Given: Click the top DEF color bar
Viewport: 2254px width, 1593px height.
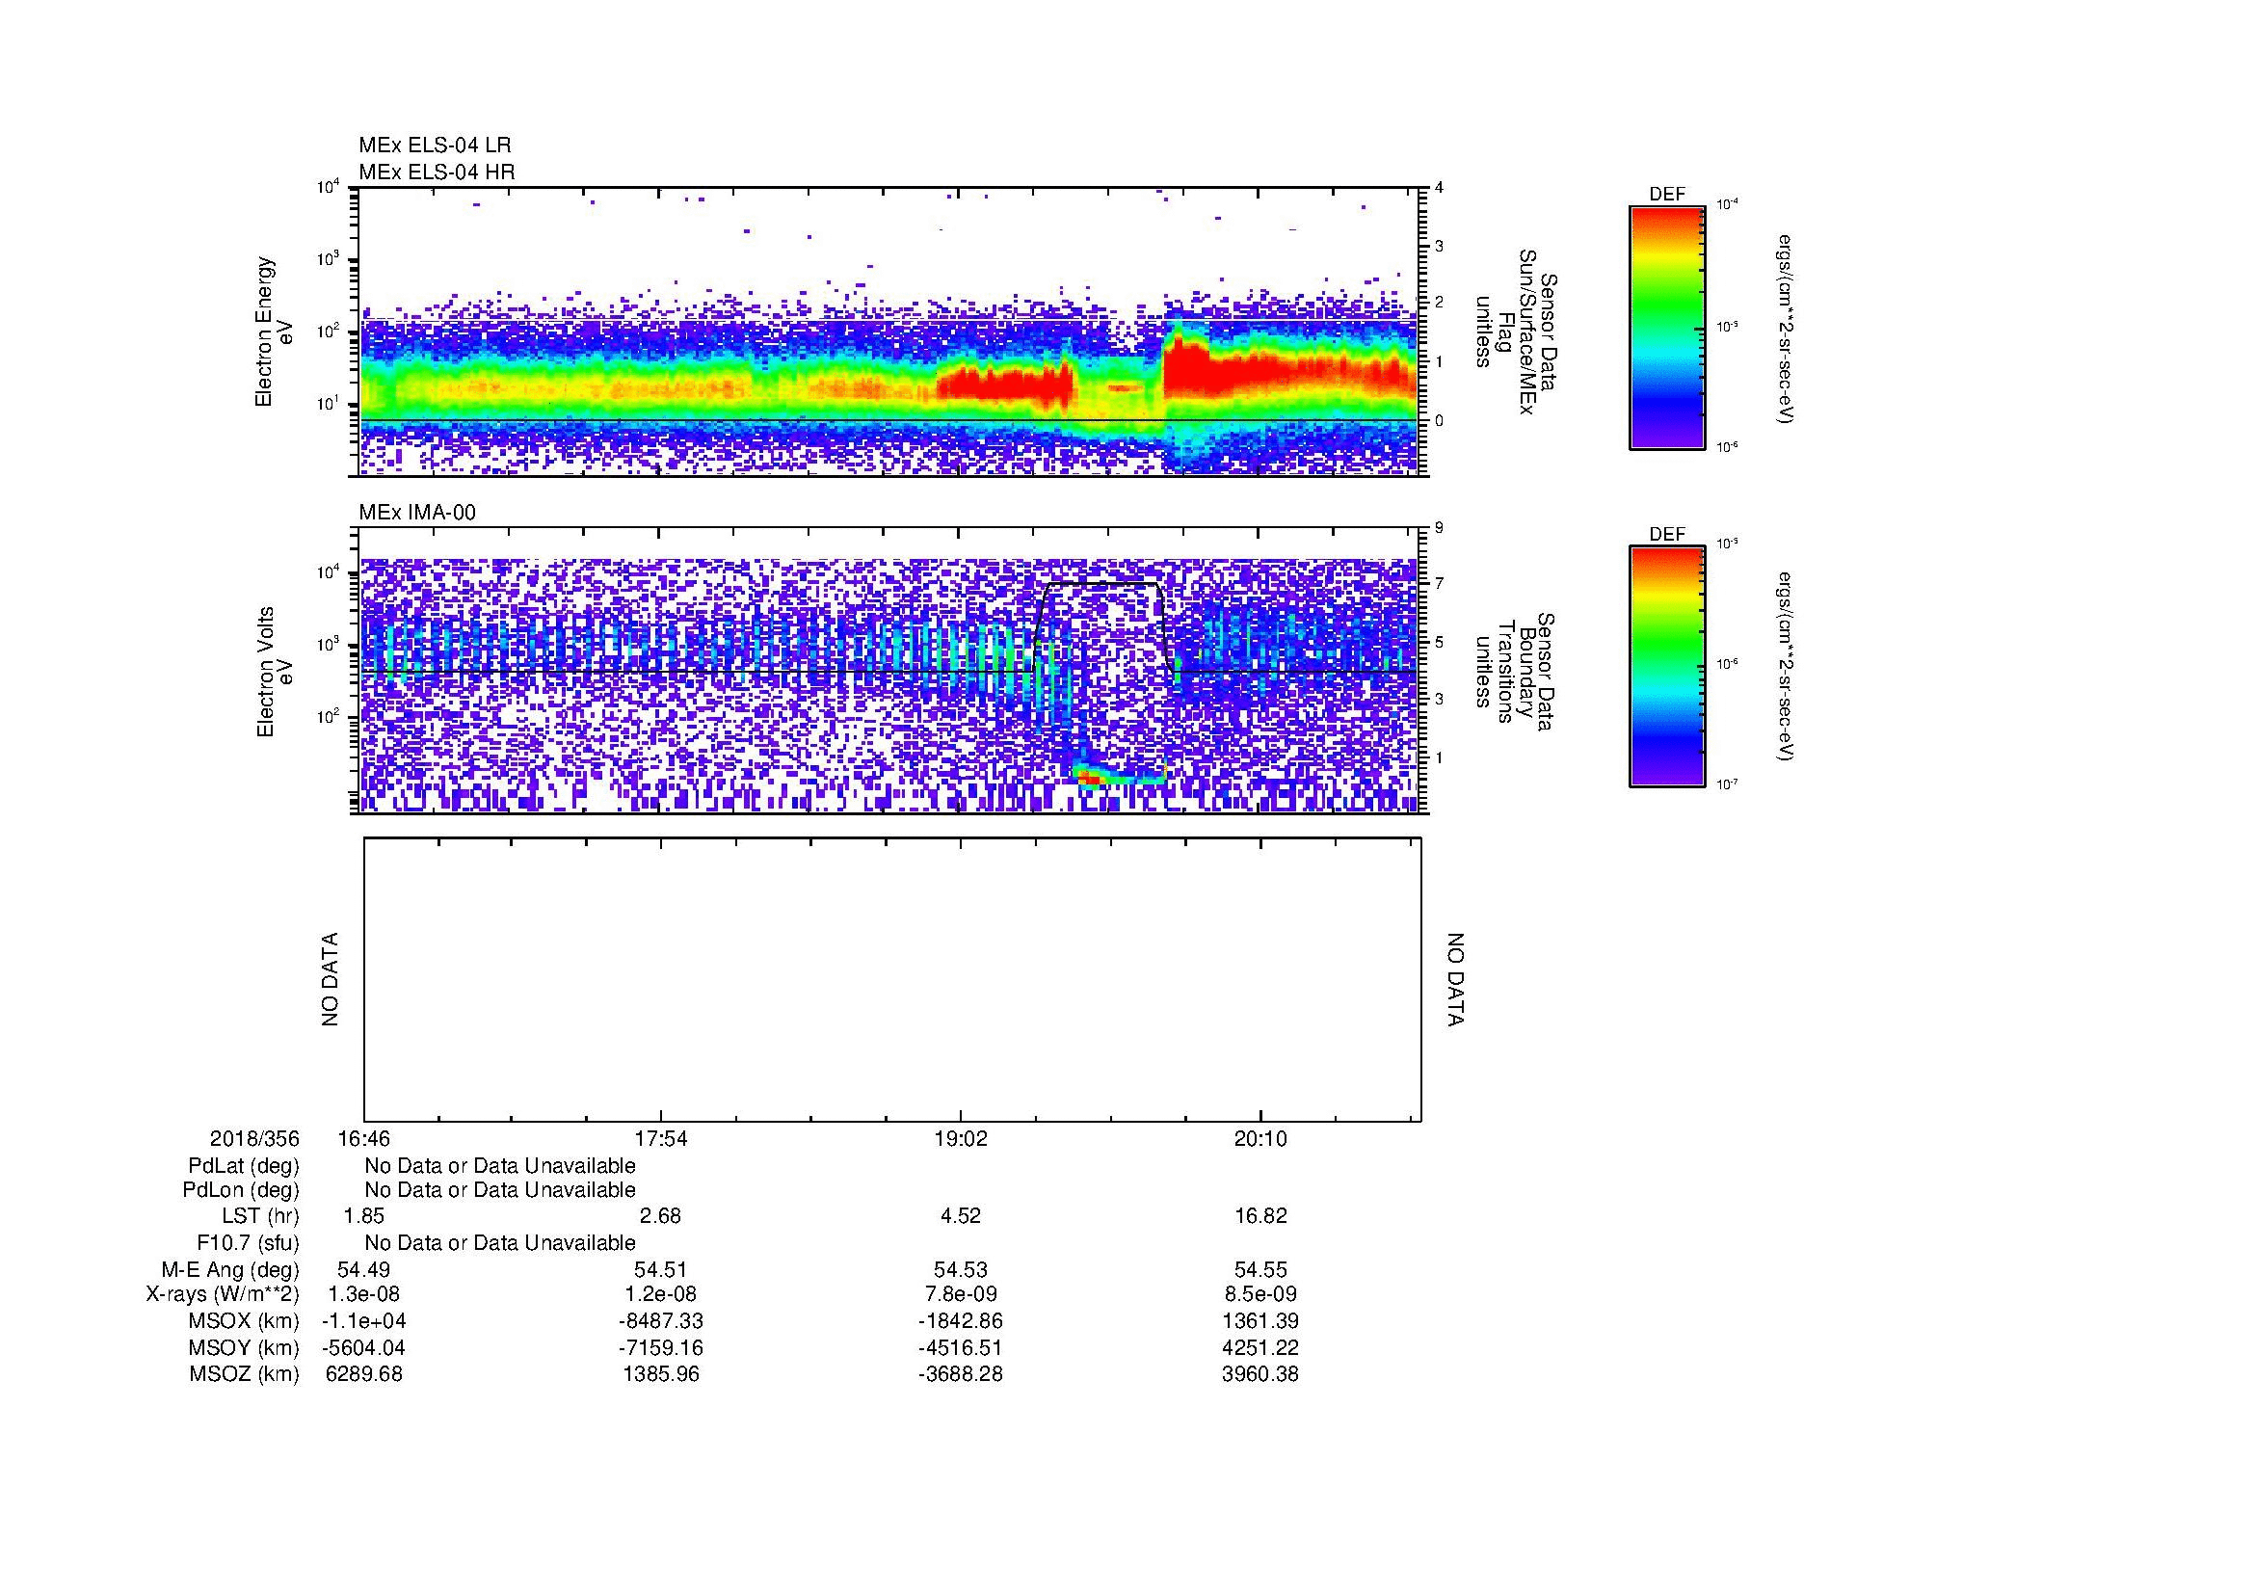Looking at the screenshot, I should point(1666,328).
